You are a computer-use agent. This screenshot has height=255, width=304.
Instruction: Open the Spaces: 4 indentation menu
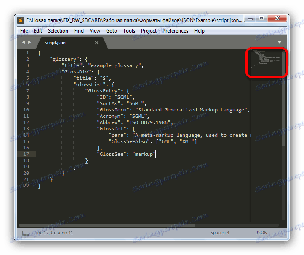coord(220,233)
